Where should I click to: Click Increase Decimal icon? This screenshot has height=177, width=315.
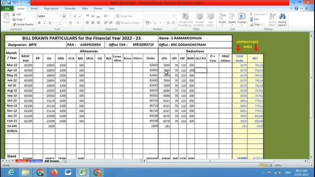click(167, 23)
